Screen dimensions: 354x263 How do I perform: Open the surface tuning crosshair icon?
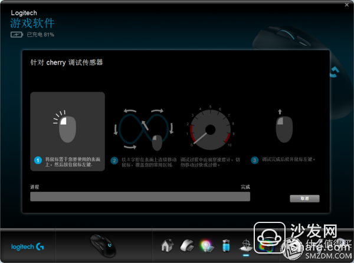coord(246,245)
